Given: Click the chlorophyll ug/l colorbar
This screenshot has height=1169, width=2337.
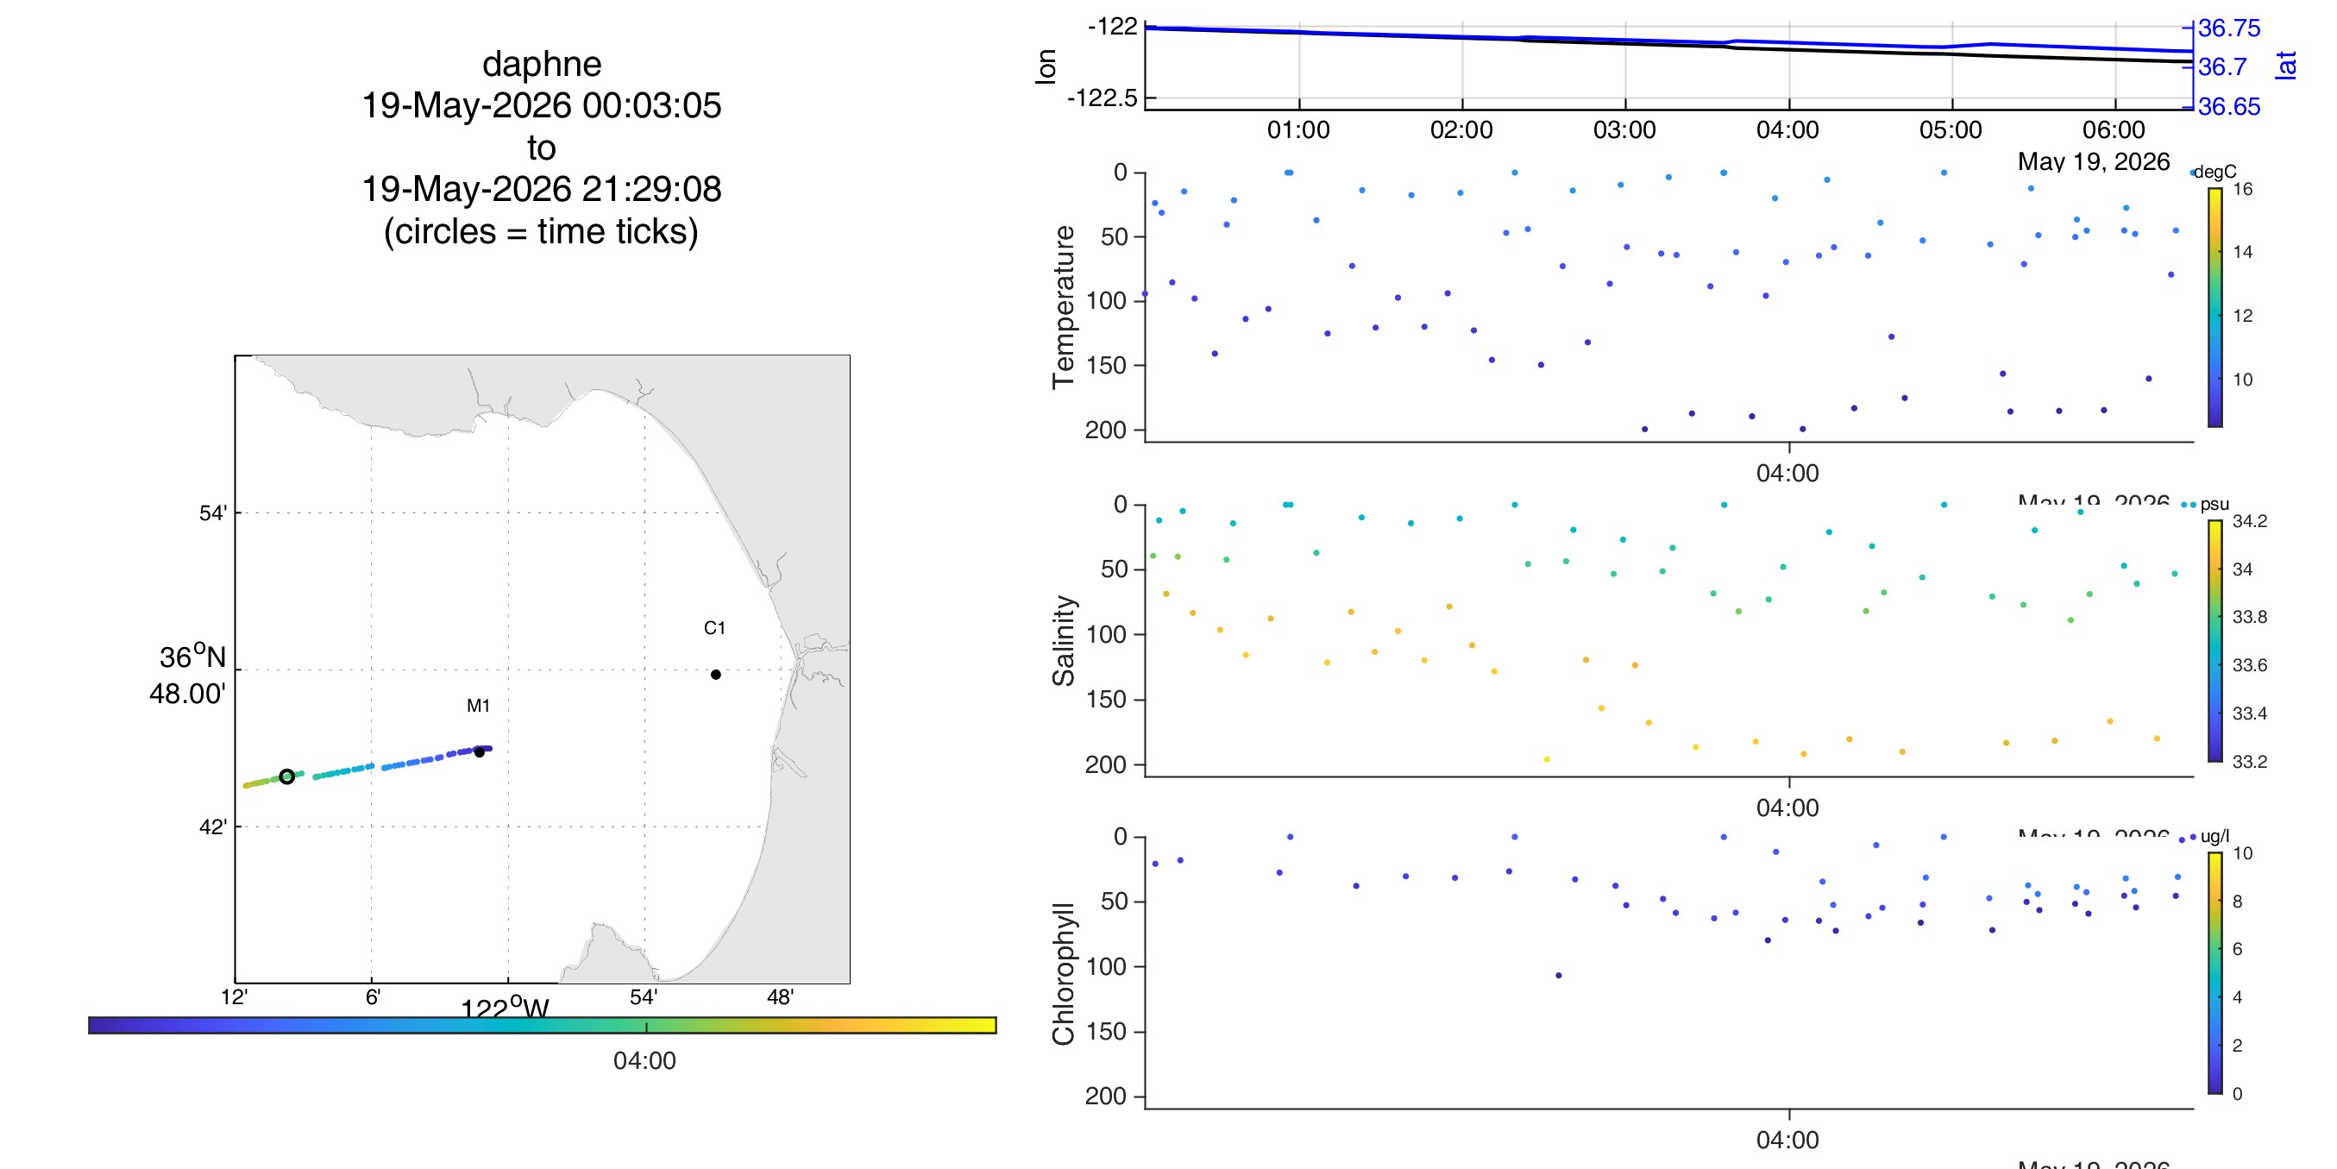Looking at the screenshot, I should coord(2214,973).
